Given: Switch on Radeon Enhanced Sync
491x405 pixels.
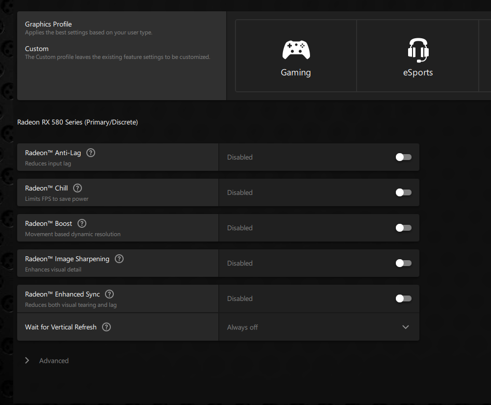Looking at the screenshot, I should (403, 298).
